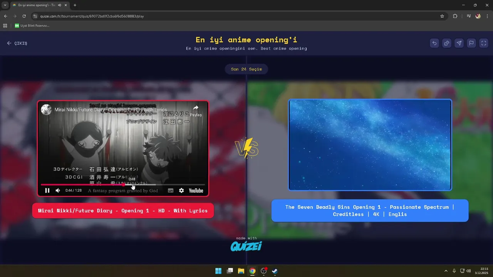The width and height of the screenshot is (493, 277).
Task: Undo last choice with the back-arrow icon
Action: tap(434, 43)
